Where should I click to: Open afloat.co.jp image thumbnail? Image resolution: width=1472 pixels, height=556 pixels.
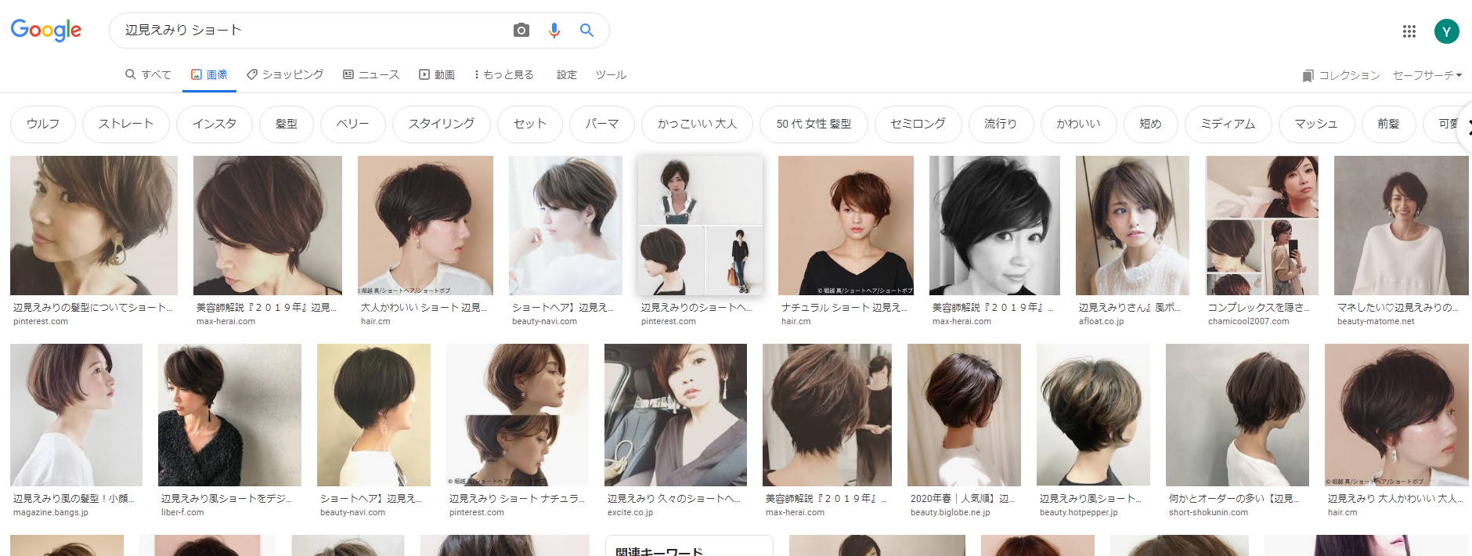(1132, 226)
